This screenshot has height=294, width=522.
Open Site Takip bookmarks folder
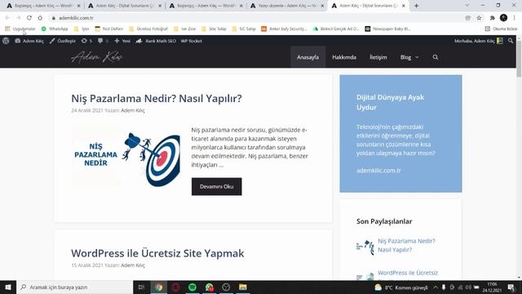coord(214,29)
